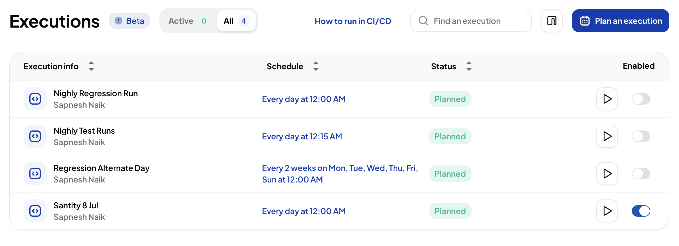The height and width of the screenshot is (246, 679).
Task: Enable the Nighly Regression Run toggle
Action: pyautogui.click(x=641, y=99)
